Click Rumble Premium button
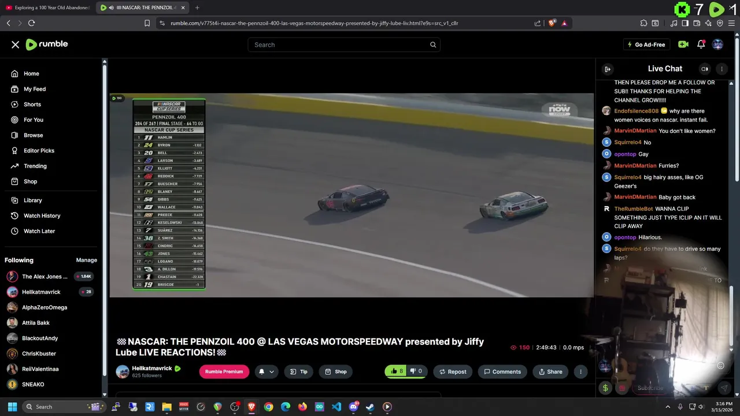 tap(224, 372)
